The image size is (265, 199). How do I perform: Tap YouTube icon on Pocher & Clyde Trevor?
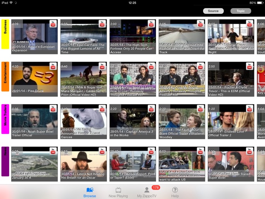click(249, 66)
